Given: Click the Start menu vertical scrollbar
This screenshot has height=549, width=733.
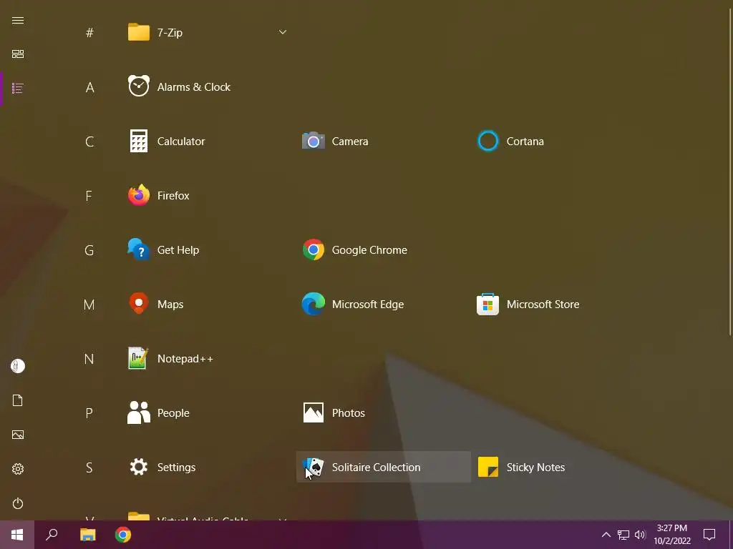Looking at the screenshot, I should click(x=730, y=172).
